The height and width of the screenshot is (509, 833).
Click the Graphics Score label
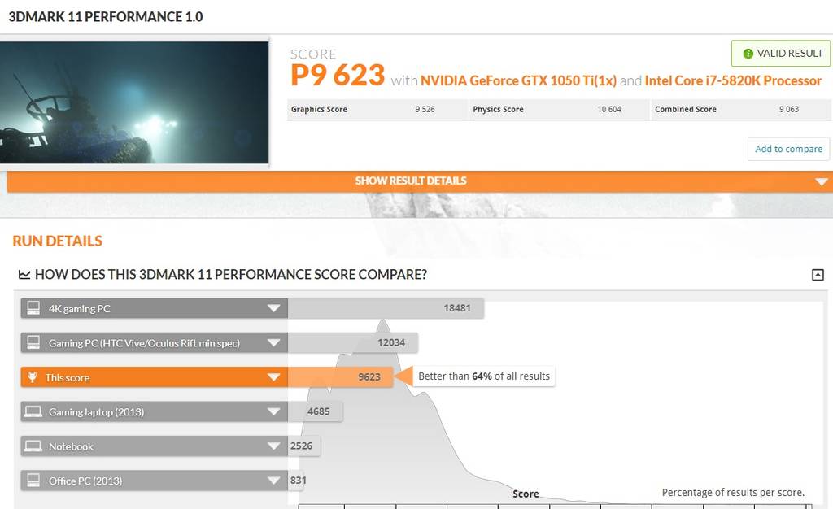(x=319, y=109)
